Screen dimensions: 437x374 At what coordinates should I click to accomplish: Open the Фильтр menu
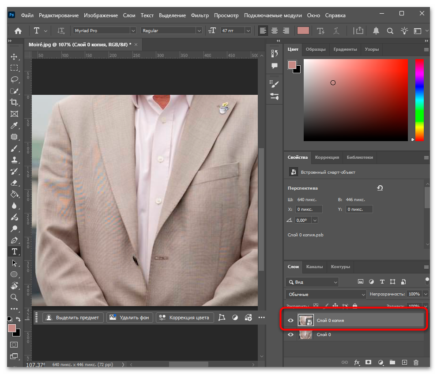click(200, 15)
